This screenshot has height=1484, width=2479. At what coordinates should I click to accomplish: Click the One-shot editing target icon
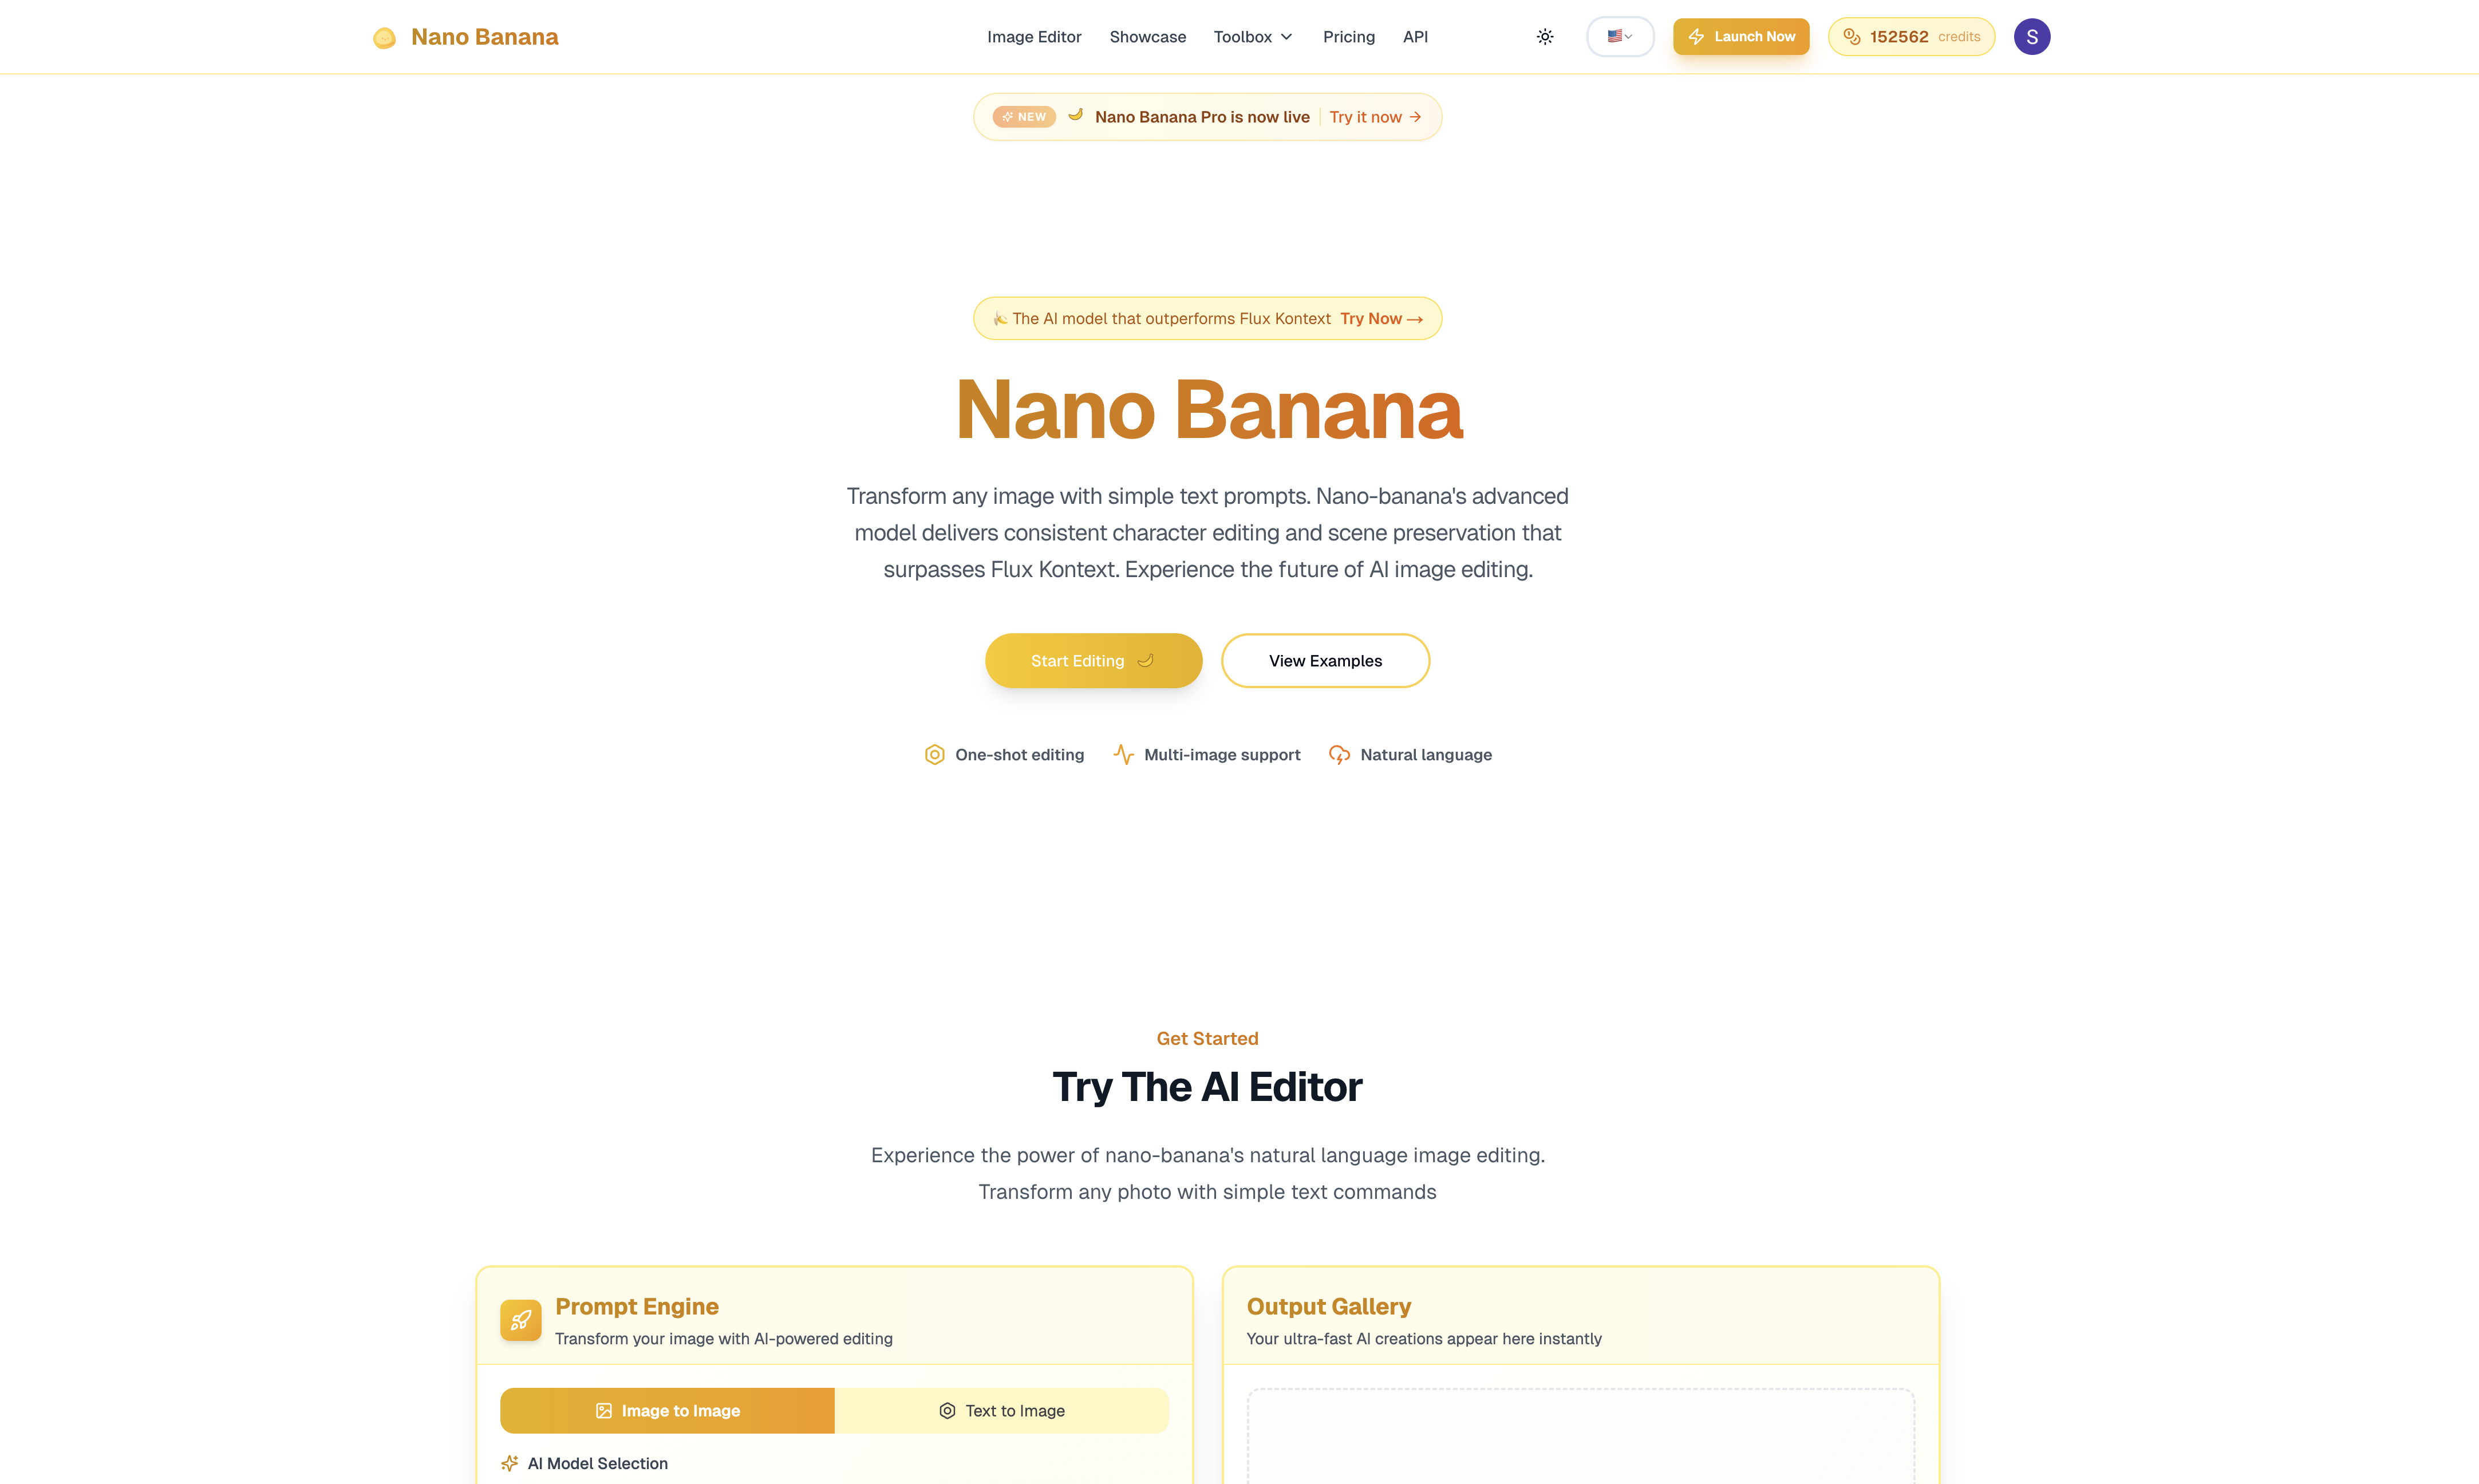tap(934, 754)
